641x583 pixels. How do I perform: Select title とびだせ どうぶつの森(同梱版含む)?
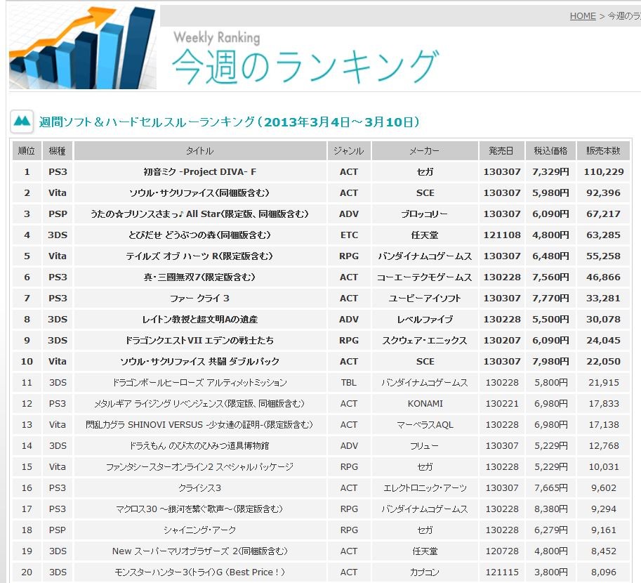199,235
